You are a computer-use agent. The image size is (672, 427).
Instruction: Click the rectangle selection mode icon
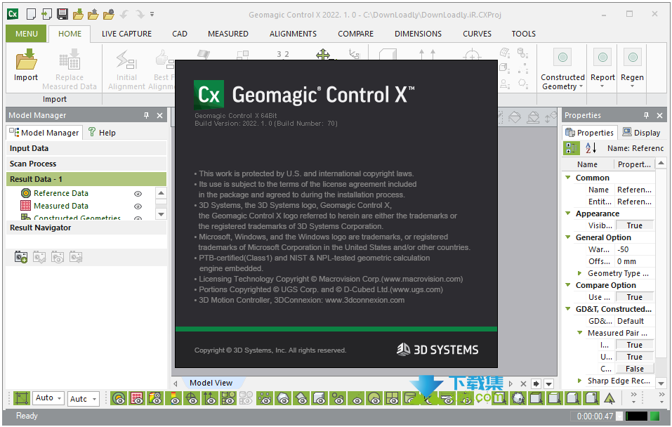coord(21,398)
